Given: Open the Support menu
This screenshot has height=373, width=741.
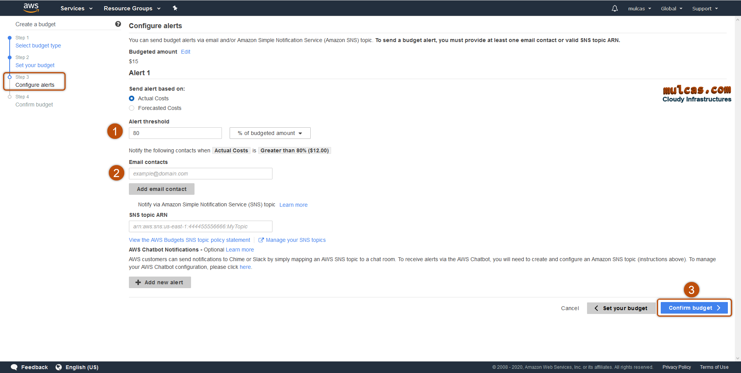Looking at the screenshot, I should click(x=705, y=8).
